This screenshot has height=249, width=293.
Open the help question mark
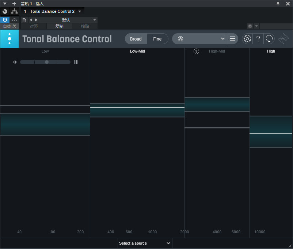[x=258, y=39]
